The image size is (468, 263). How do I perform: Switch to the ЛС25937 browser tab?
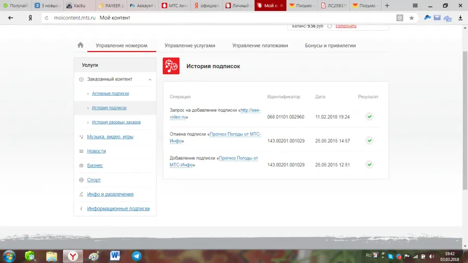point(334,5)
